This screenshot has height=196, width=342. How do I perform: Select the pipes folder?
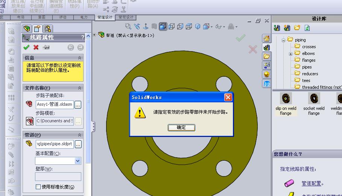(307, 67)
